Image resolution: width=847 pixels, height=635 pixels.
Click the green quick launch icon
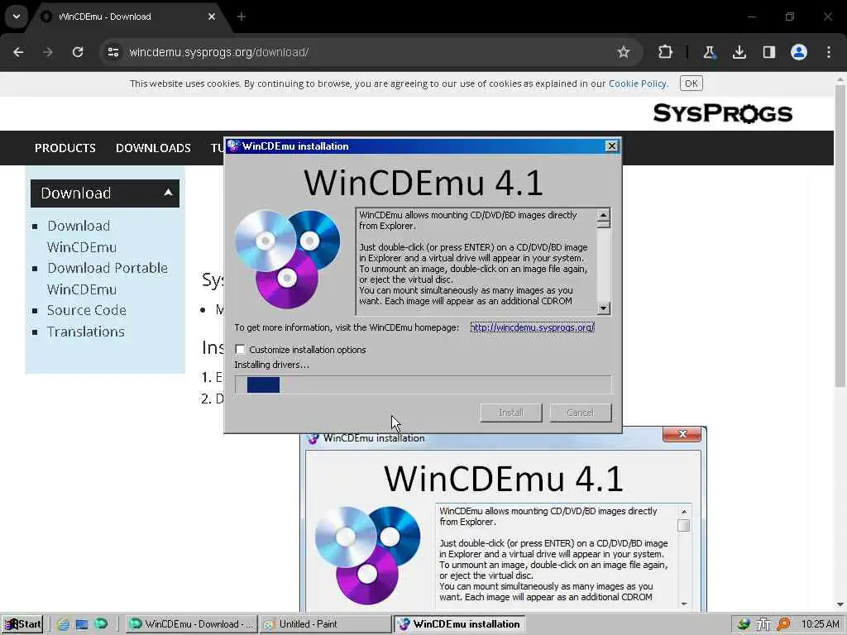point(101,624)
